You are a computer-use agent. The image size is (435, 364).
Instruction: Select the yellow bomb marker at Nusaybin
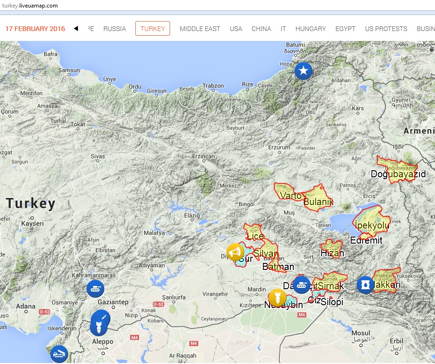[277, 298]
